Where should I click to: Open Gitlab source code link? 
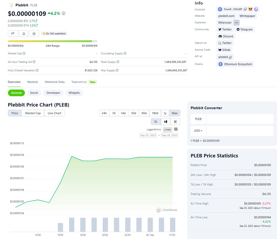point(224,50)
